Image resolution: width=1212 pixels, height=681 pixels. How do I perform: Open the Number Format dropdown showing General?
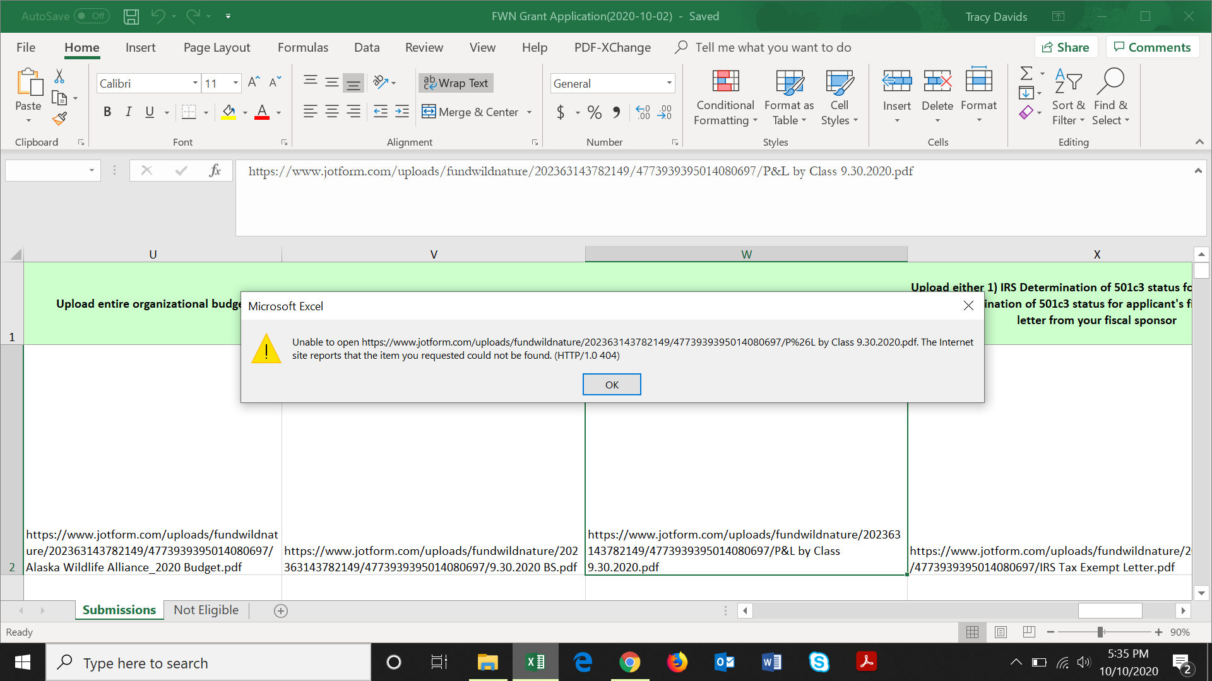click(668, 83)
